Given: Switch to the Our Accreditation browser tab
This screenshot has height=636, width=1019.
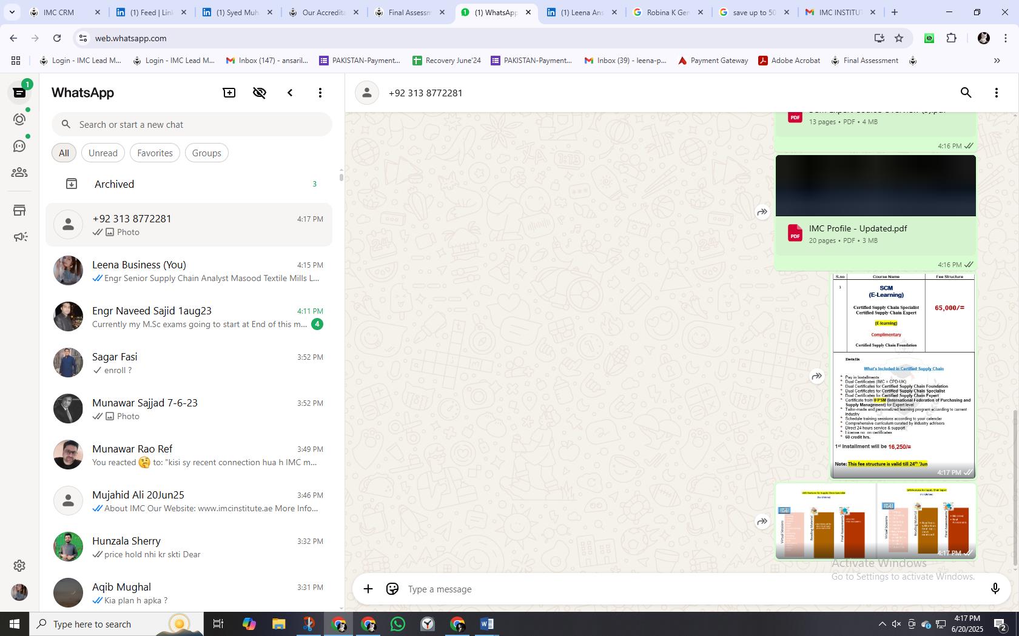Looking at the screenshot, I should click(x=325, y=12).
